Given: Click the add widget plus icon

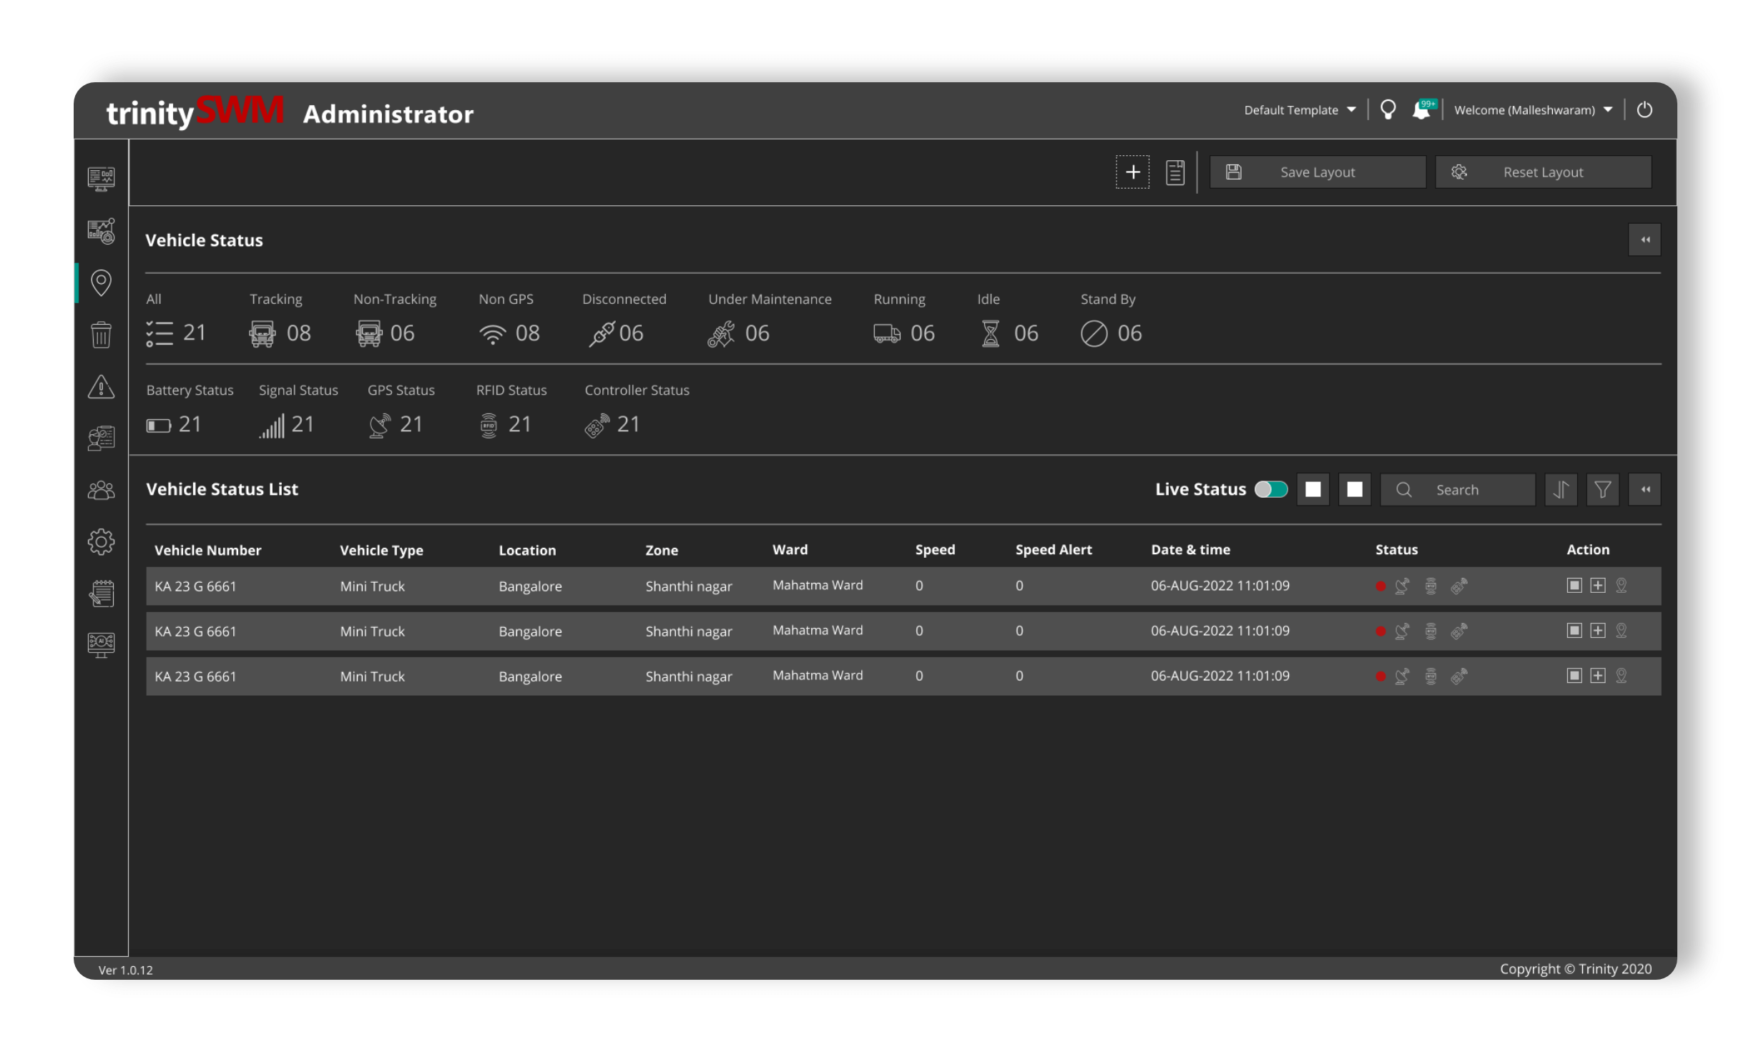Looking at the screenshot, I should (x=1132, y=172).
